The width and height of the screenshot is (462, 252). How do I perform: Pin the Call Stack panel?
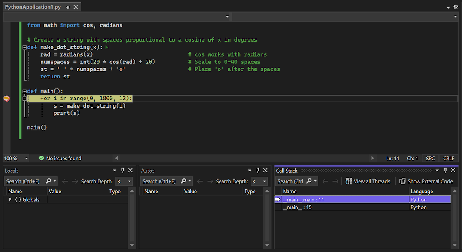pos(445,170)
